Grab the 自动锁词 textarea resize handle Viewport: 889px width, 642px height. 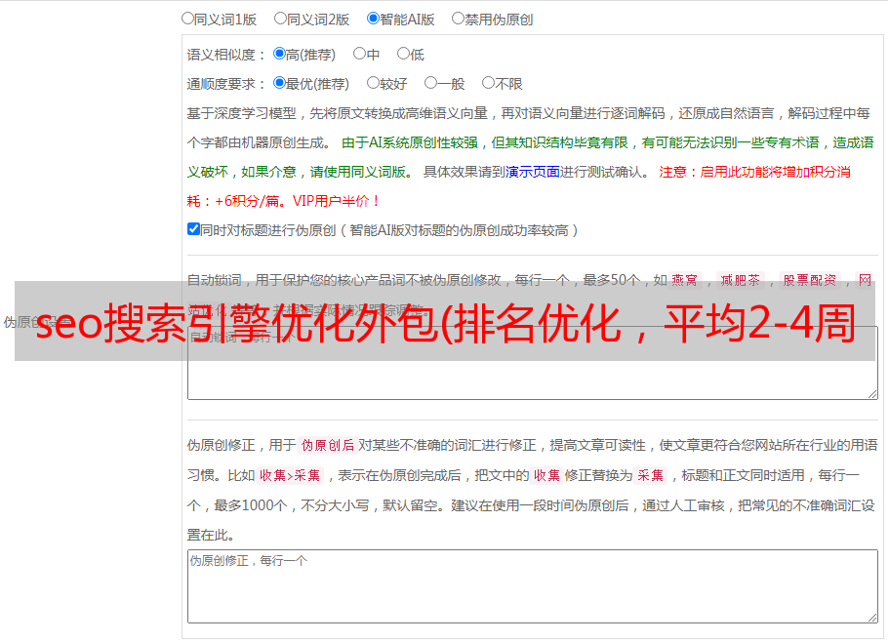(x=872, y=394)
